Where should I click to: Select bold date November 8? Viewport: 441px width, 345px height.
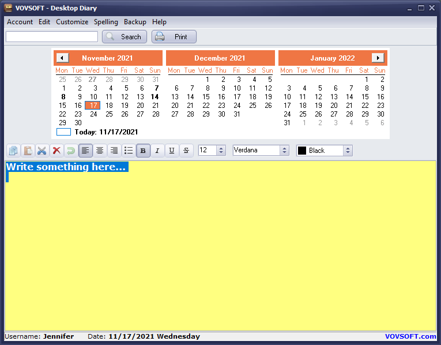pyautogui.click(x=63, y=97)
